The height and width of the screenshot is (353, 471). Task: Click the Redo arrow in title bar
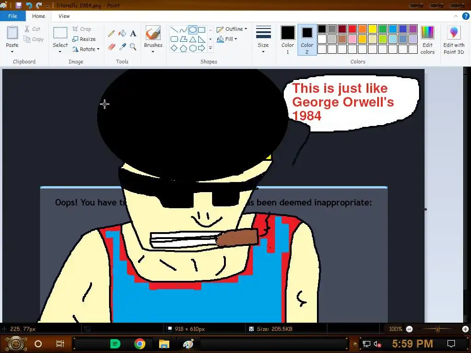click(39, 5)
